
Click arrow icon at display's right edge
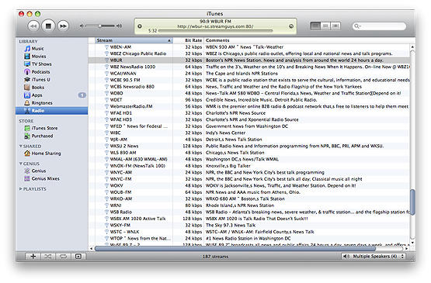(x=291, y=26)
